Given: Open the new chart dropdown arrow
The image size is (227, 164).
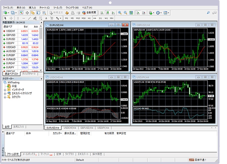Looking at the screenshot, I should (9, 13).
